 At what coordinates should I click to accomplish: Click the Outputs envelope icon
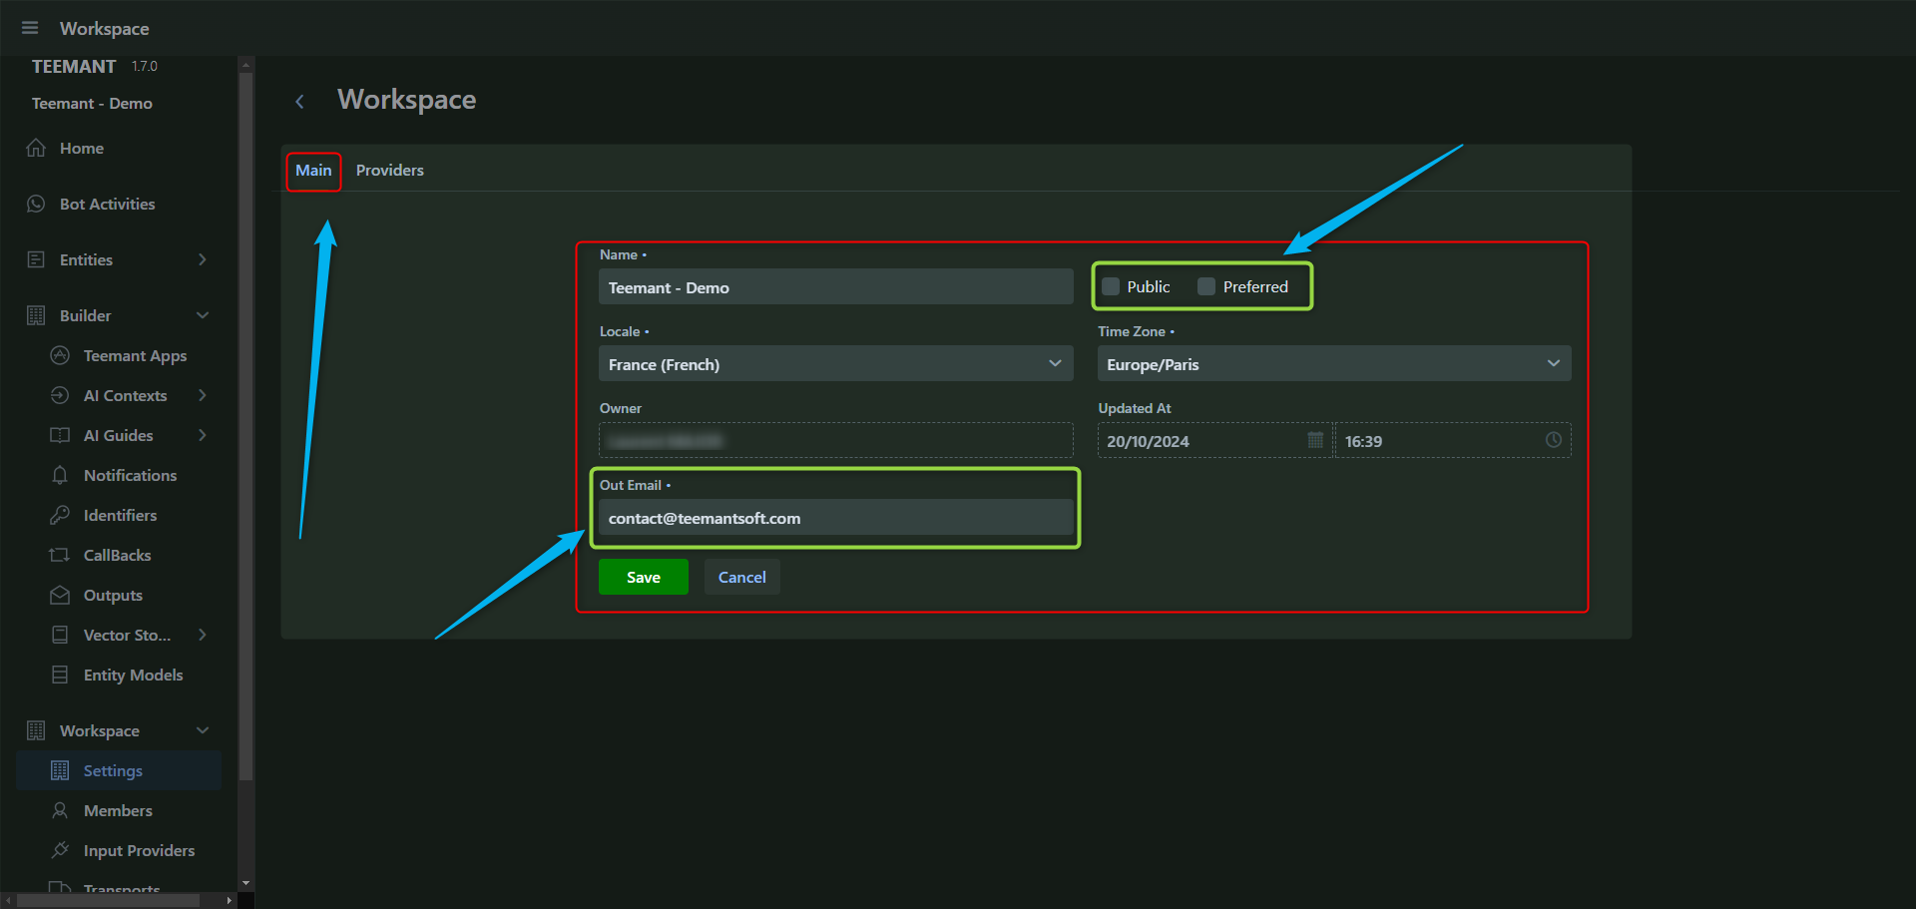coord(60,595)
